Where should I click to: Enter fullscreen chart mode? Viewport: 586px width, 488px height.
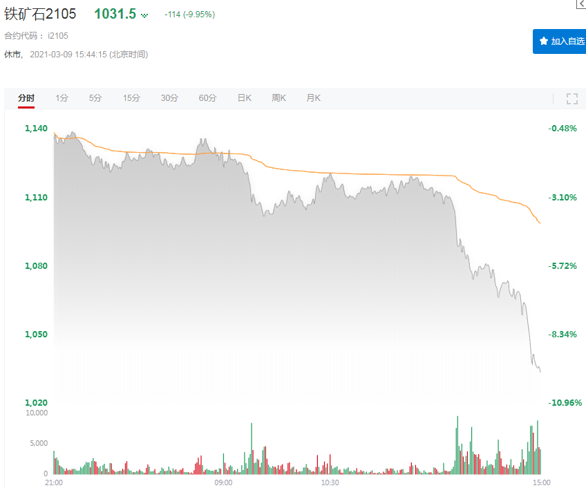[571, 98]
